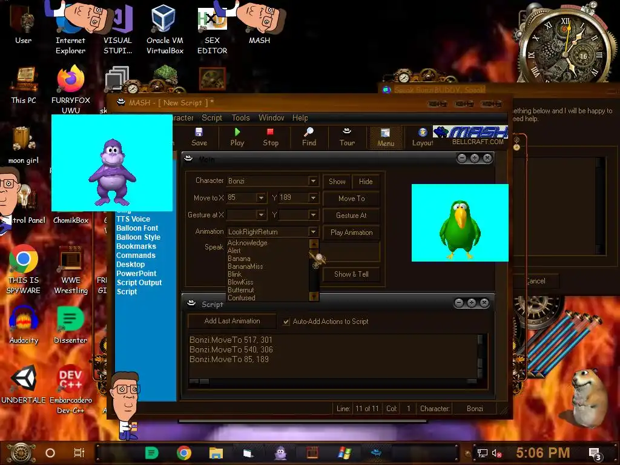Expand the Move to Y dropdown
The image size is (620, 465).
tap(313, 198)
